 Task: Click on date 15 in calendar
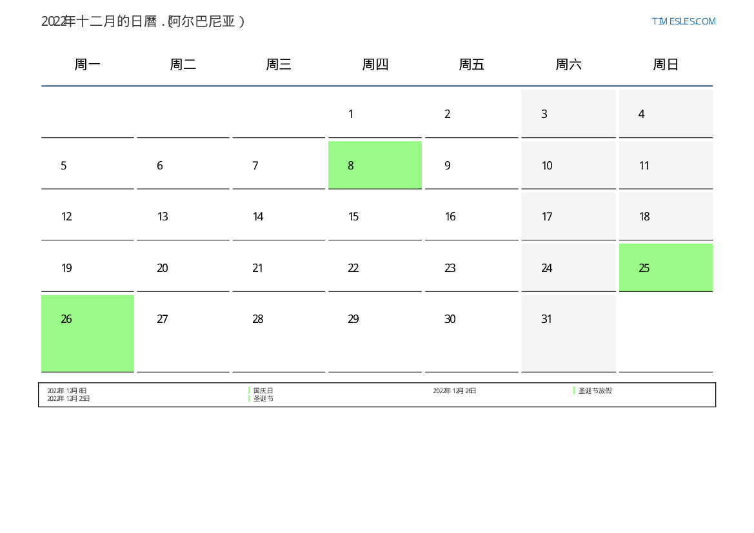(375, 217)
